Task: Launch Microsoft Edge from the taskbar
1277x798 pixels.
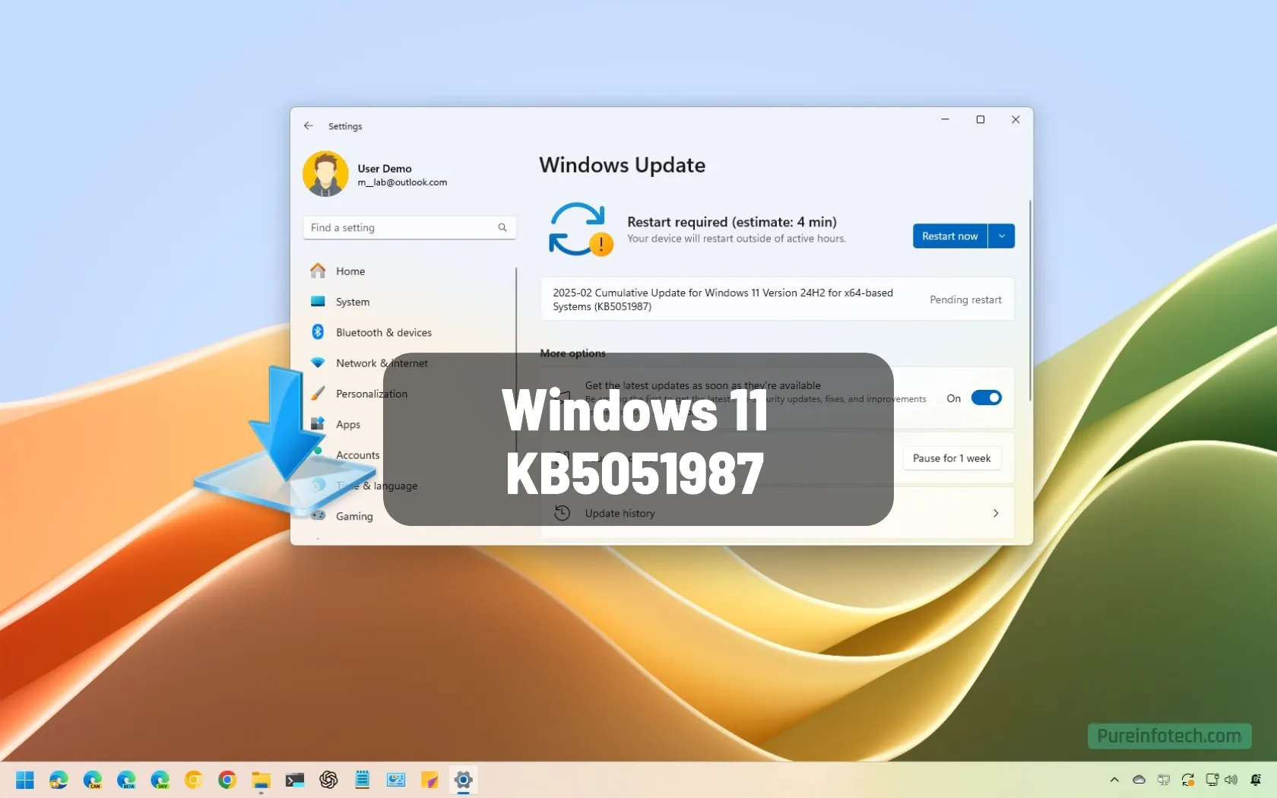Action: 59,780
